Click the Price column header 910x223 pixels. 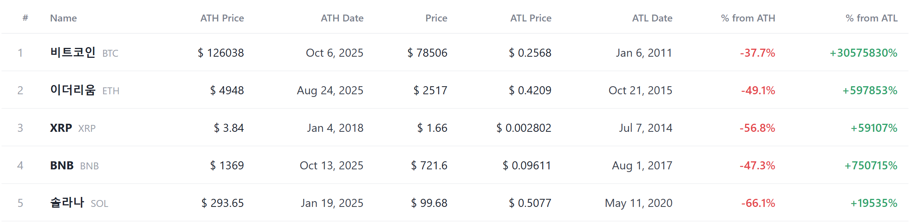pos(436,18)
